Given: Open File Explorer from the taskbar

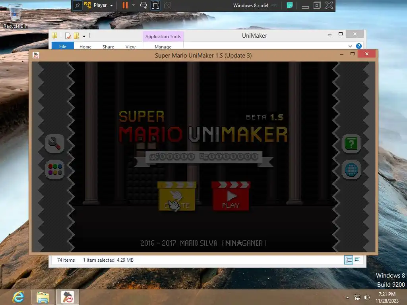Looking at the screenshot, I should pos(43,297).
